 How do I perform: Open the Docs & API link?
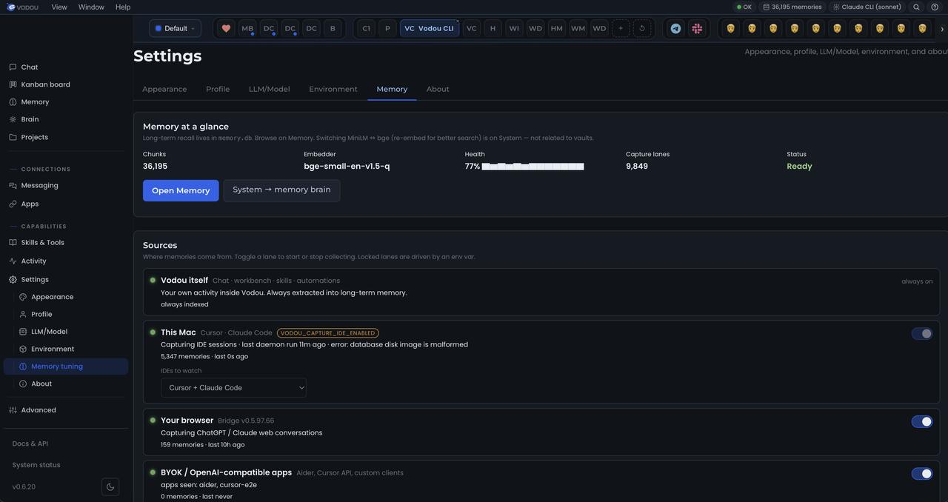point(30,444)
